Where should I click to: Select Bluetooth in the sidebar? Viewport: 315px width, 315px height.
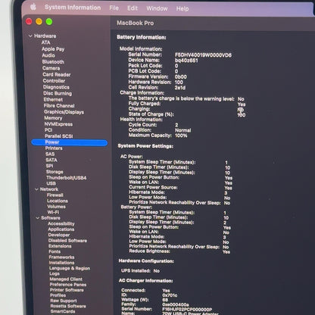tap(53, 62)
